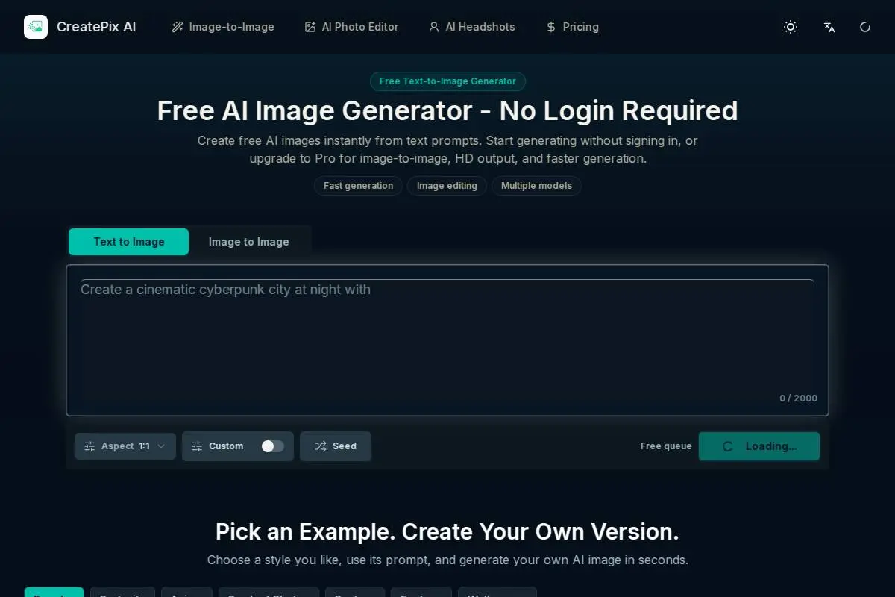Viewport: 895px width, 597px height.
Task: Switch to the Image to Image tab
Action: pos(248,242)
